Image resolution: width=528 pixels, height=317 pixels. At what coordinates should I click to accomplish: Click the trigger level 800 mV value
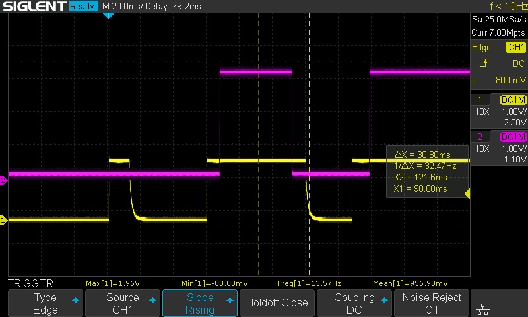pos(510,80)
